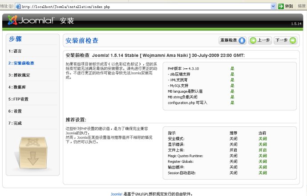Screen dimensions: 307x196
Task: Click the 重新检查 recheck button
Action: [x=232, y=40]
